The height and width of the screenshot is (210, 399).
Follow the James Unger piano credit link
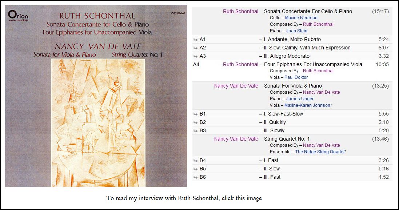[x=300, y=99]
